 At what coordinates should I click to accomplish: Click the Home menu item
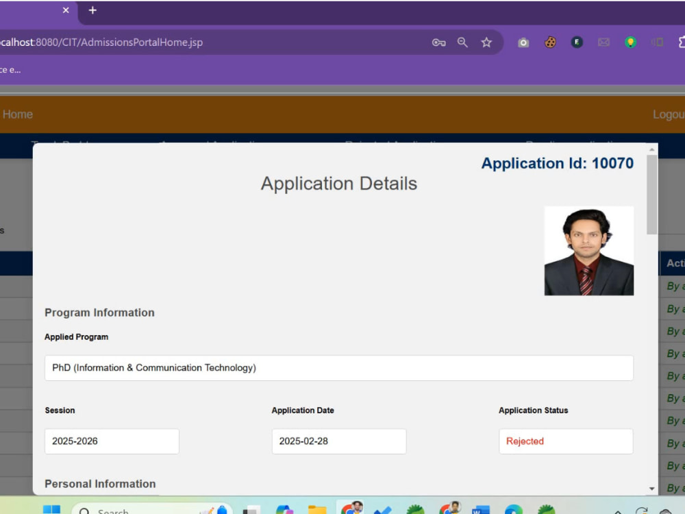(18, 114)
